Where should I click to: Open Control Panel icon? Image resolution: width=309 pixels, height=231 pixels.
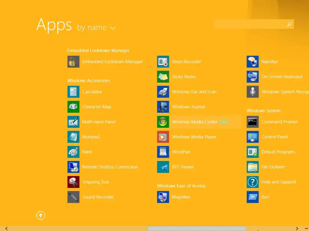pos(253,137)
